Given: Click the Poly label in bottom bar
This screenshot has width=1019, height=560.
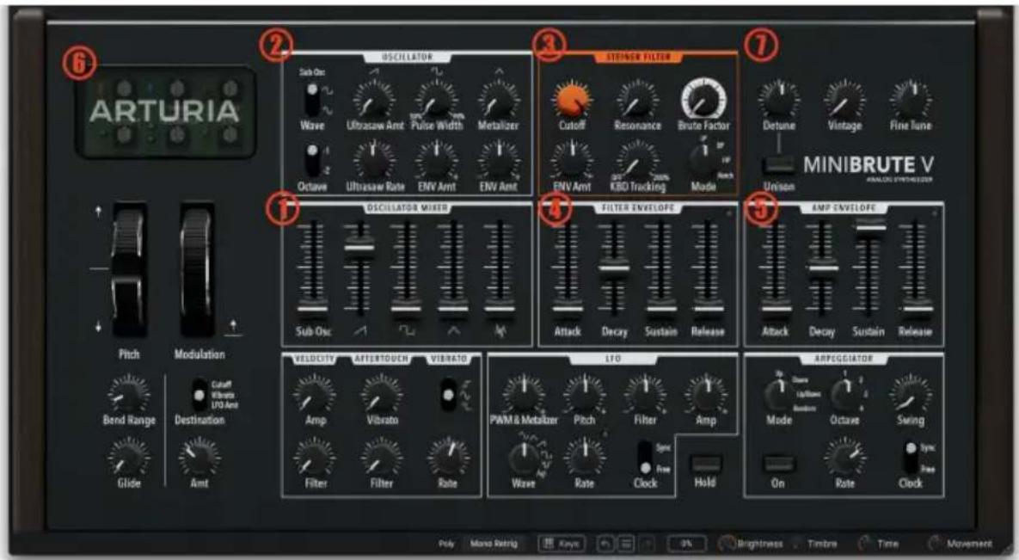Looking at the screenshot, I should 446,544.
